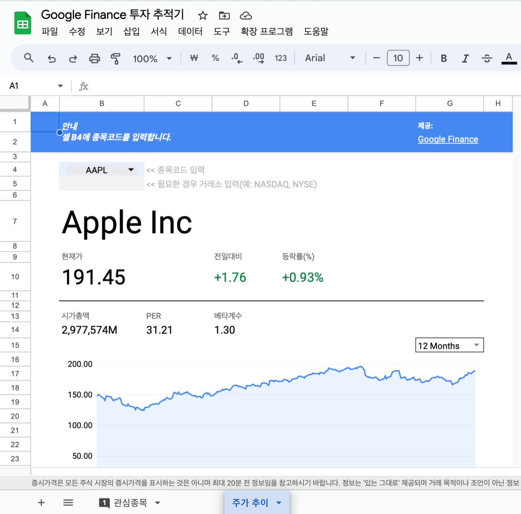Select the 주가 추이 sheet tab
The width and height of the screenshot is (521, 514).
[x=250, y=503]
